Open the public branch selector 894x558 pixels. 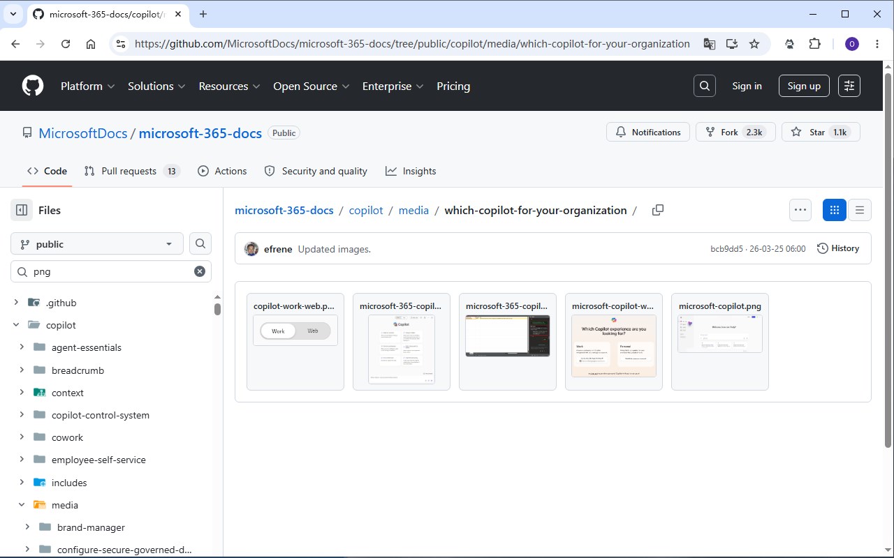coord(97,243)
